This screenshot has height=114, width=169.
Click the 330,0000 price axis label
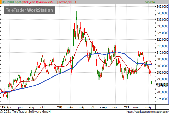(x=162, y=26)
